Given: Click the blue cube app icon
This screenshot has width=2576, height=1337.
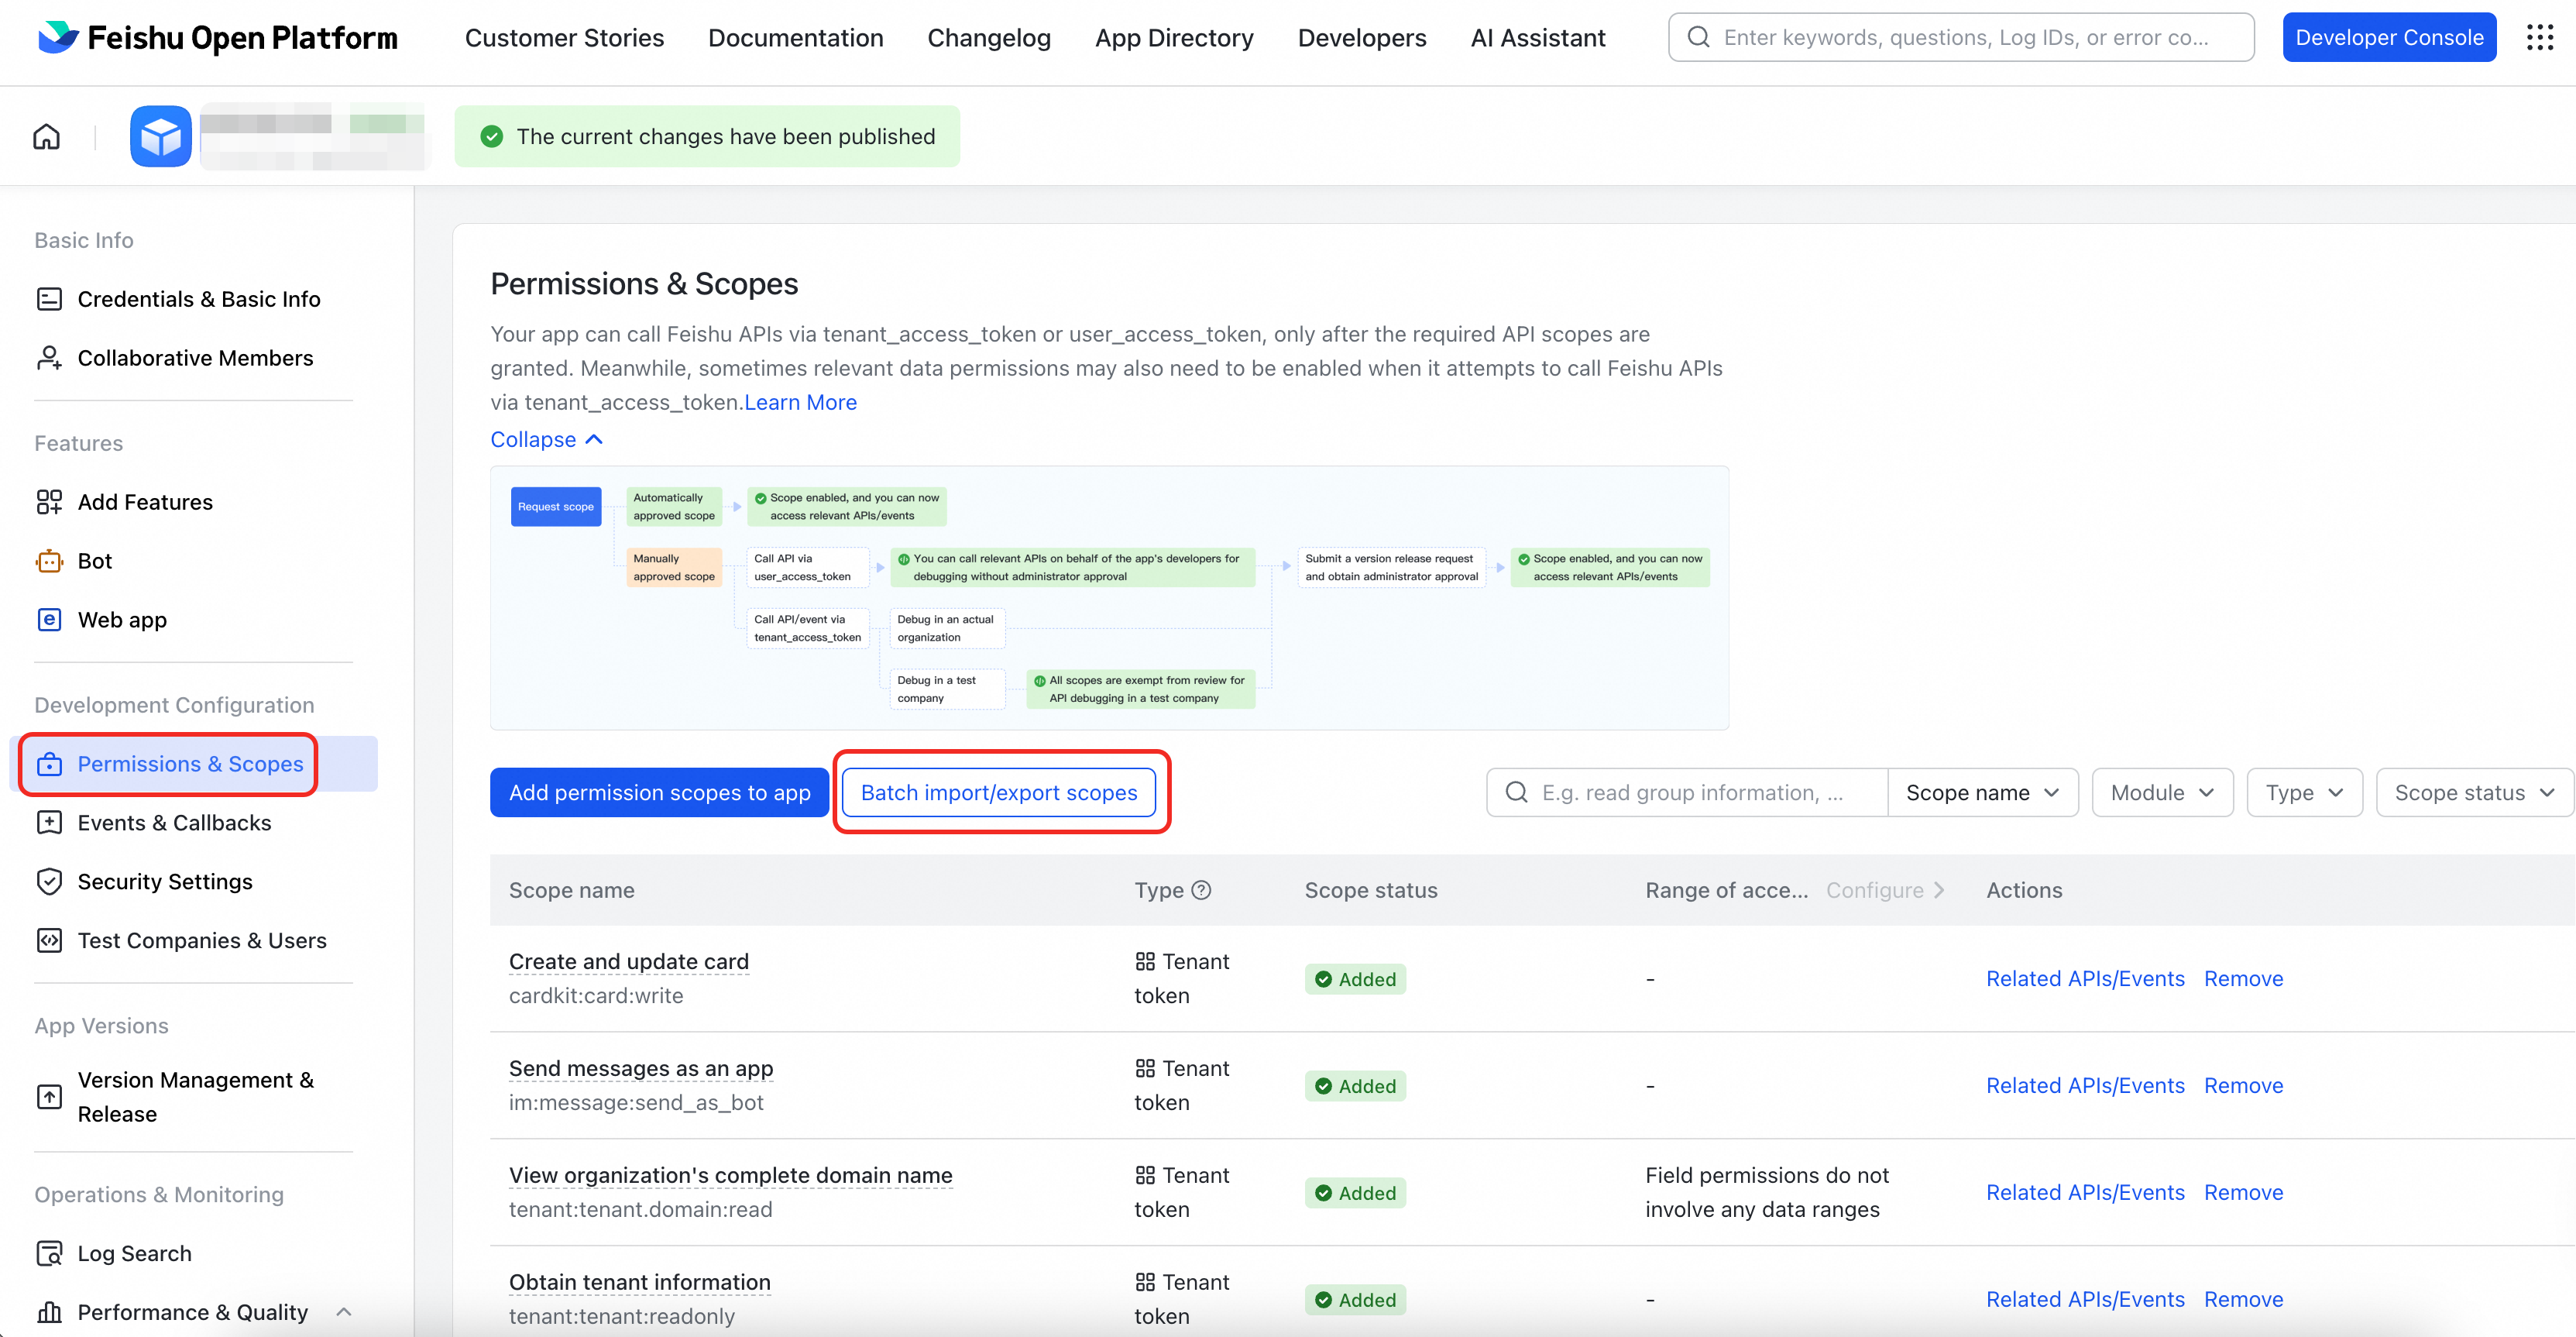Looking at the screenshot, I should [160, 136].
